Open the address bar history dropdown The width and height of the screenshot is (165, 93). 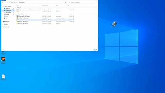63,2
